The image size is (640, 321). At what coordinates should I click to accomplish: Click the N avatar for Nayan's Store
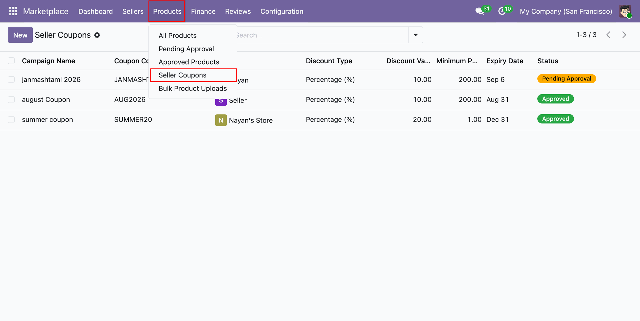click(221, 120)
